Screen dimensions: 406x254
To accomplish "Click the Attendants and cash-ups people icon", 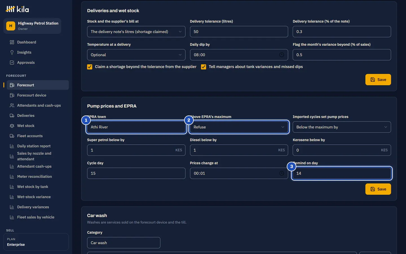I will click(x=12, y=105).
